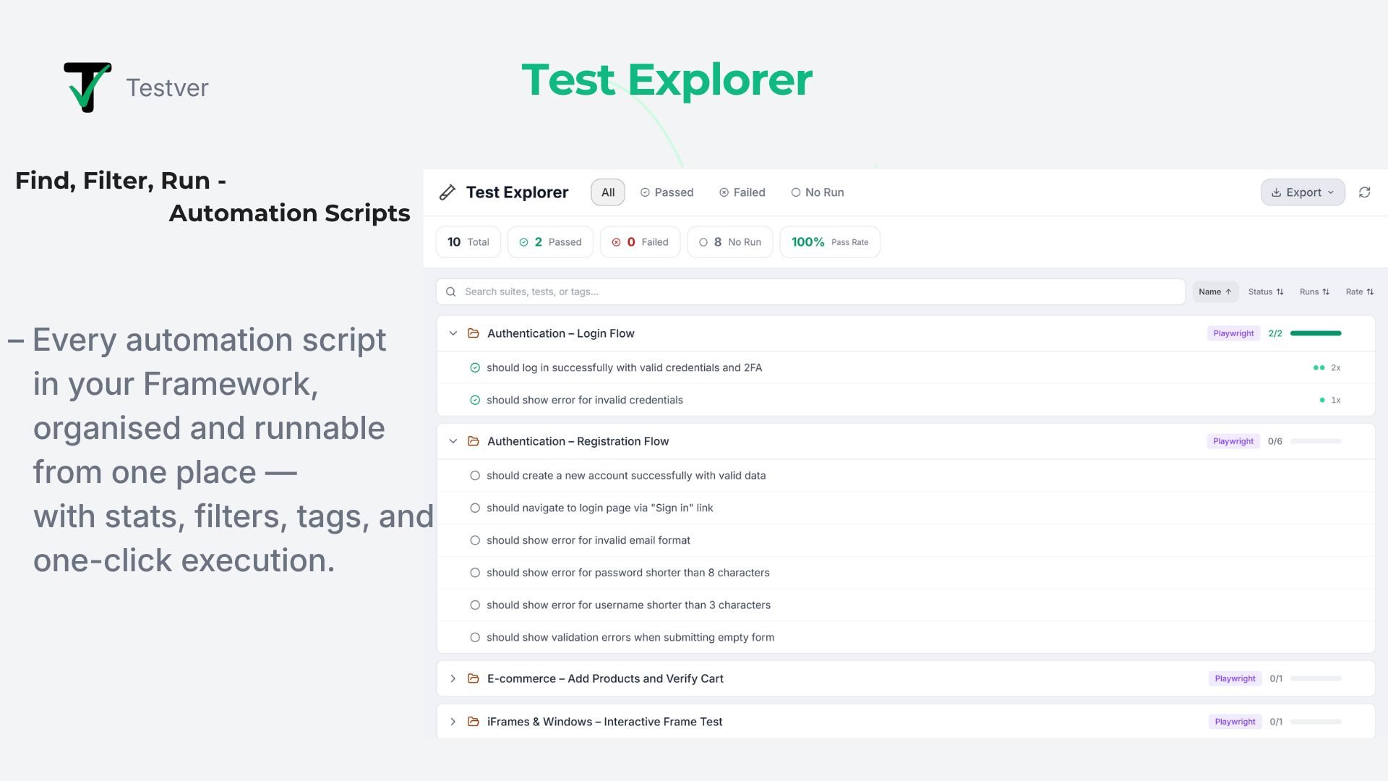Image resolution: width=1388 pixels, height=781 pixels.
Task: Click the refresh icon next to Export
Action: coord(1364,192)
